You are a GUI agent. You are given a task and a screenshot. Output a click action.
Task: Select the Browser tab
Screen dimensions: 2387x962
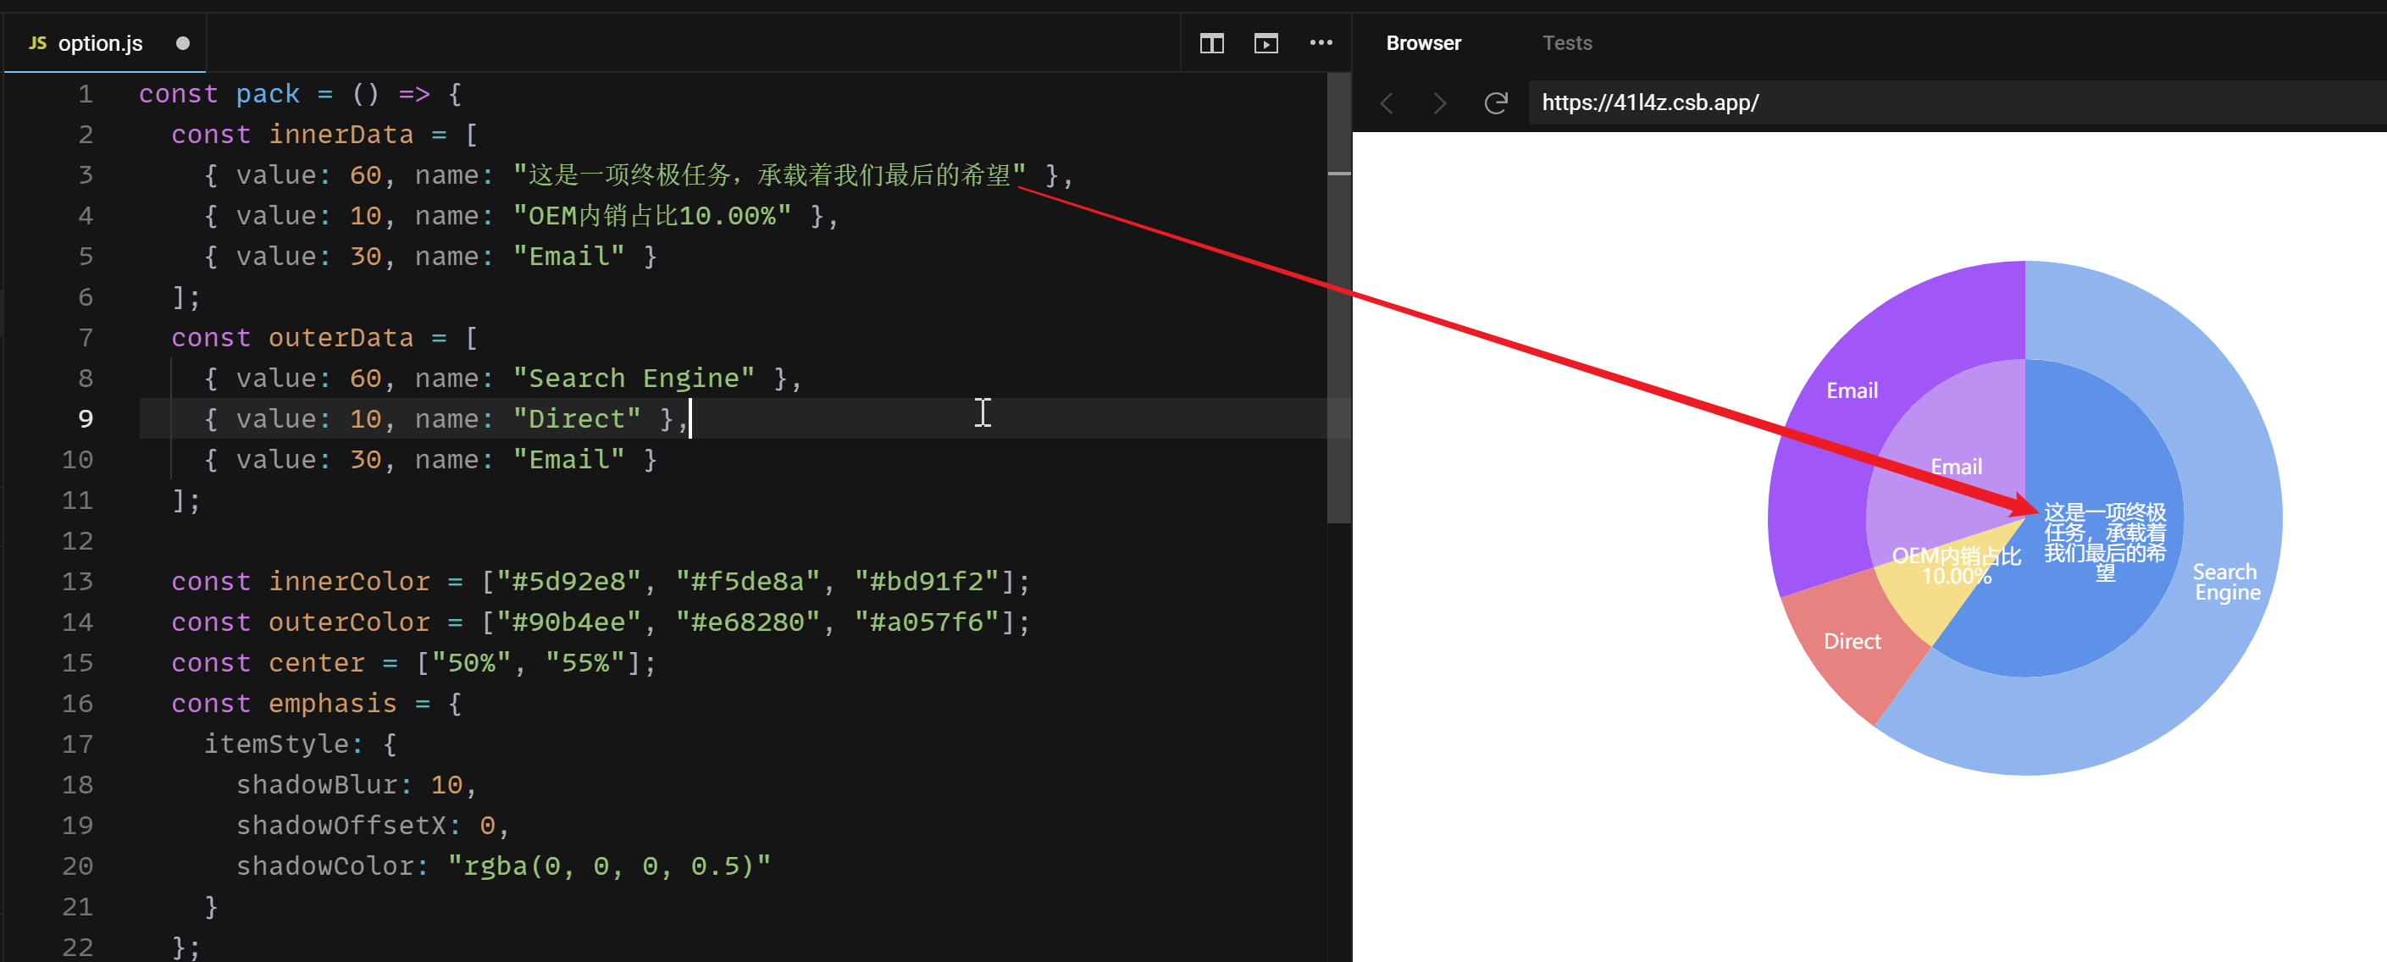(x=1422, y=43)
